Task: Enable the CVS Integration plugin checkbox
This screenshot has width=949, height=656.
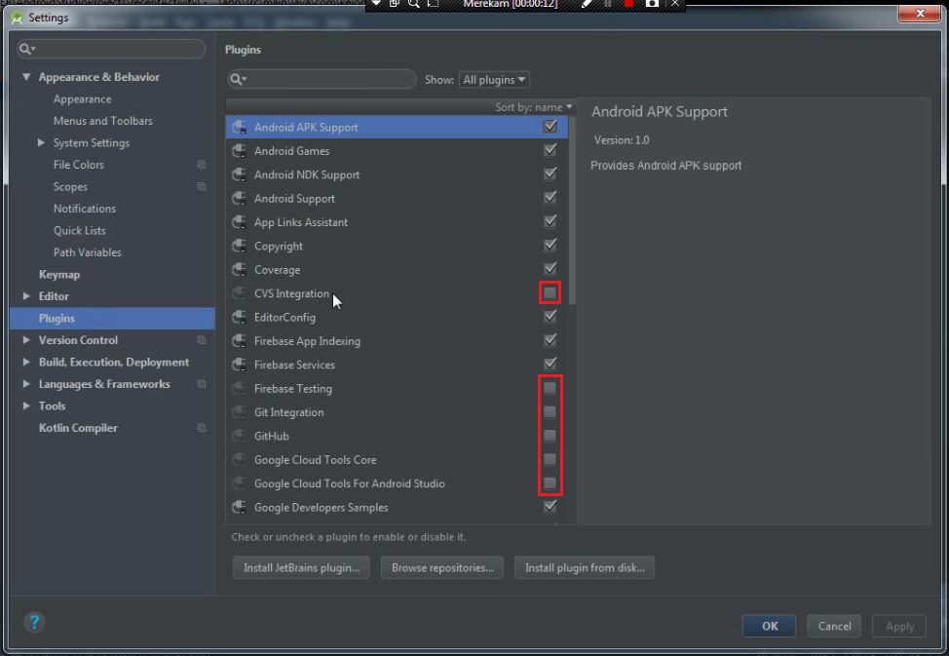Action: (x=550, y=293)
